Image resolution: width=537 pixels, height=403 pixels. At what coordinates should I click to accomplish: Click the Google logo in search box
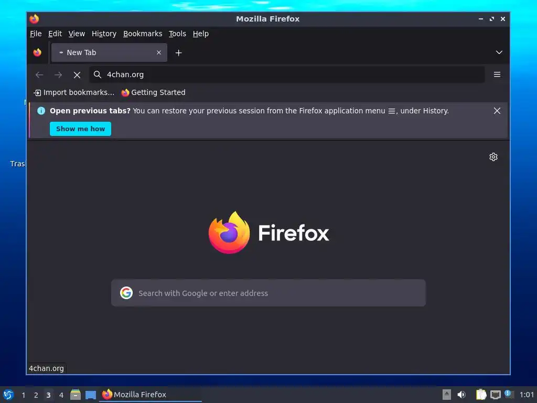(x=126, y=293)
